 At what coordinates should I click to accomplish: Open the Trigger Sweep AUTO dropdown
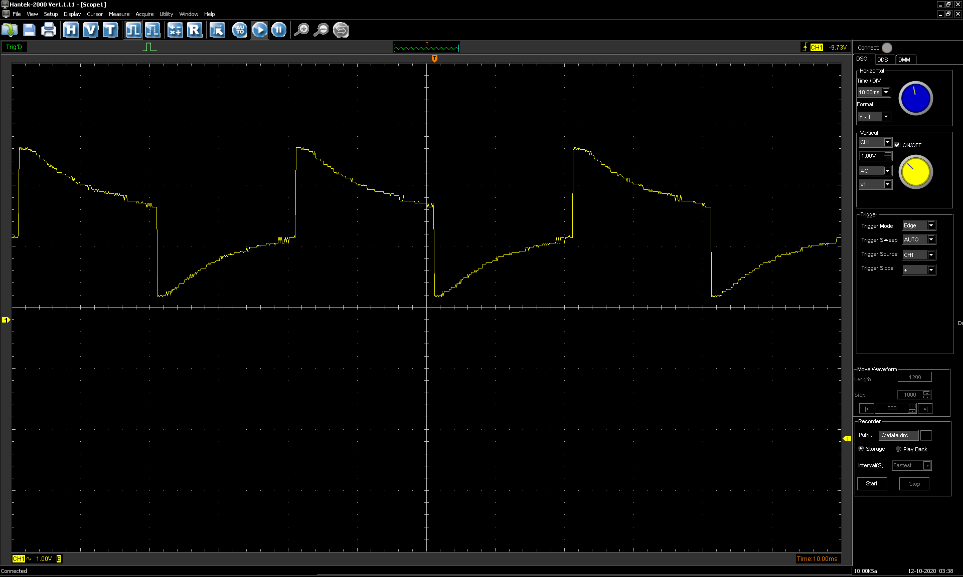click(x=931, y=240)
